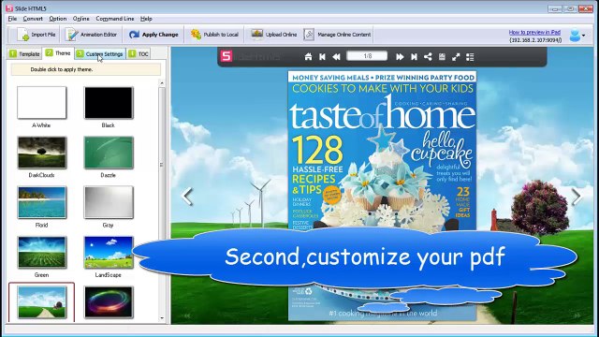The height and width of the screenshot is (337, 599).
Task: Open the Option menu
Action: coord(58,19)
